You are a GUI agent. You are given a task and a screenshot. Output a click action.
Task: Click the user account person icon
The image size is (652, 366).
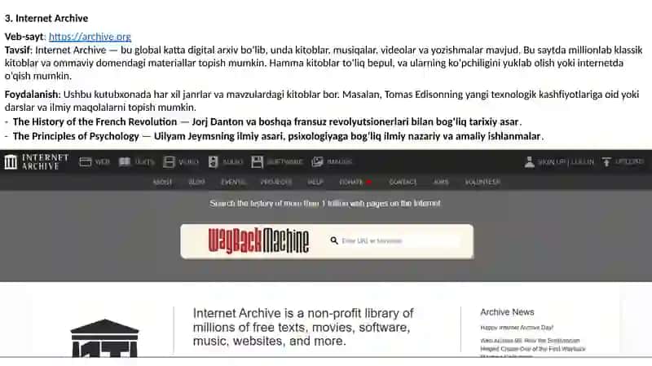[x=529, y=161]
